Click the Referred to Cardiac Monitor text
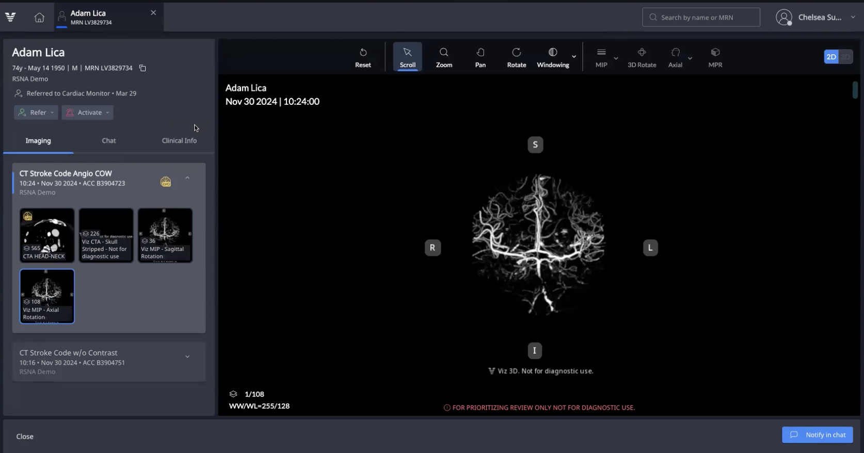The image size is (864, 453). point(82,93)
